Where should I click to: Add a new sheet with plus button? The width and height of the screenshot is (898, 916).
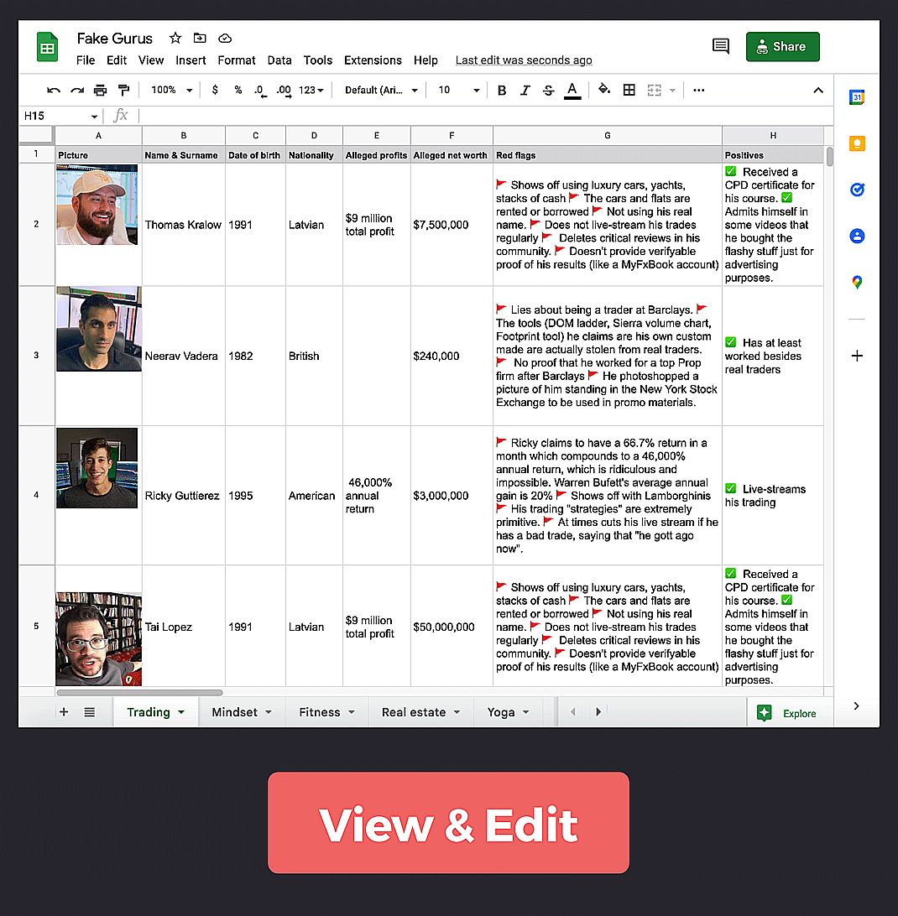(64, 711)
